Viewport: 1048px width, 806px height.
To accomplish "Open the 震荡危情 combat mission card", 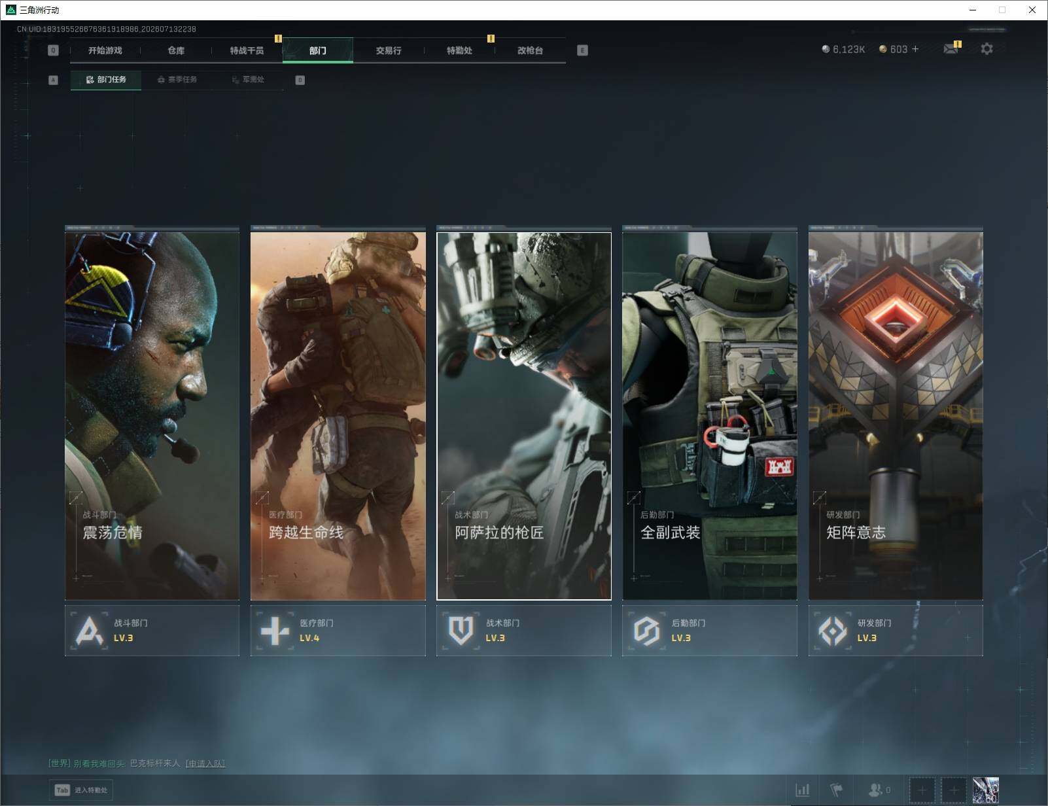I will coord(152,415).
